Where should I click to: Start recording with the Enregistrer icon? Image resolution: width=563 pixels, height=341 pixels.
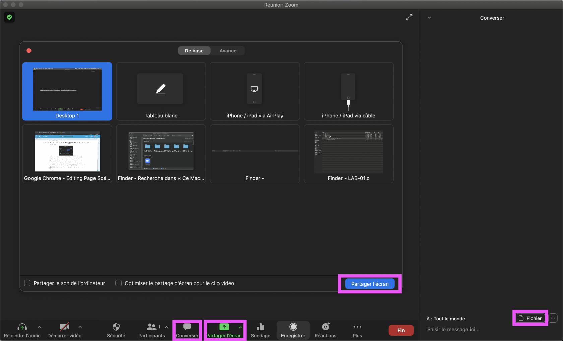[x=293, y=327]
